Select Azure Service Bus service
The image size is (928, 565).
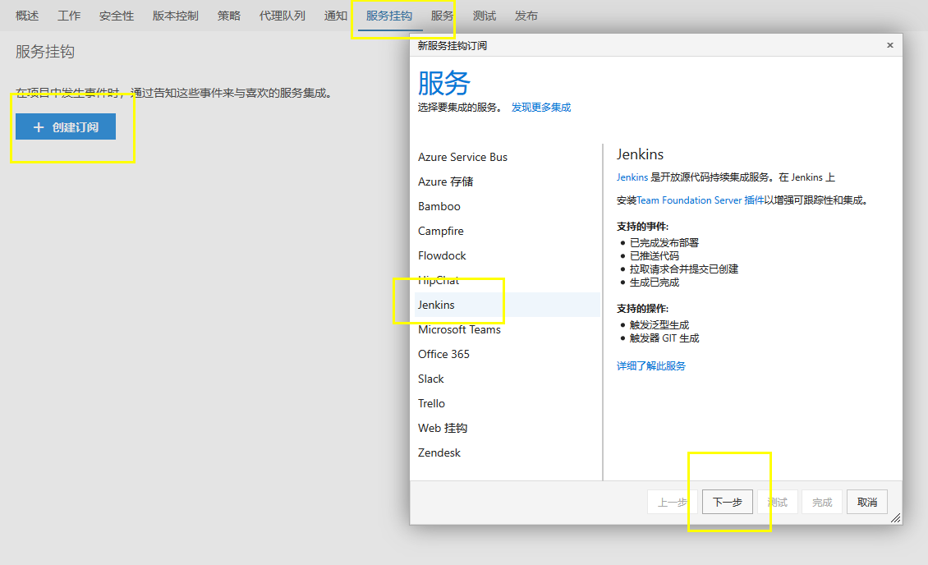[x=508, y=157]
